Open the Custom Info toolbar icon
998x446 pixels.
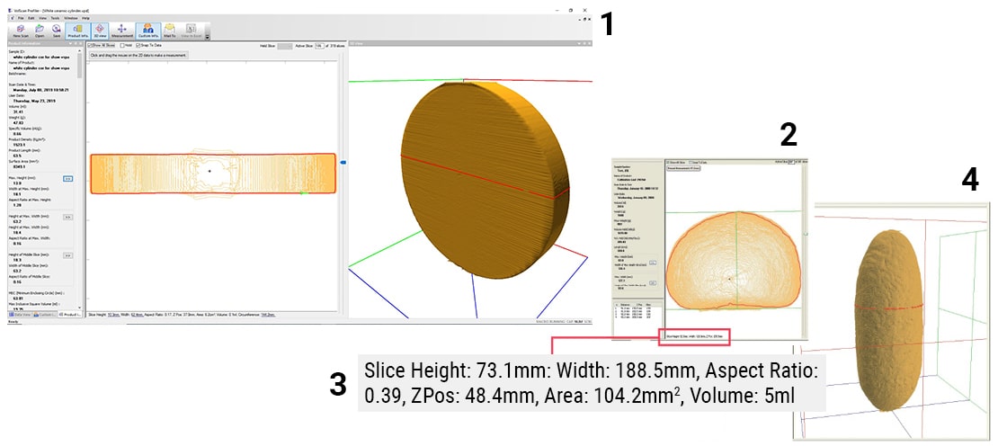(147, 31)
